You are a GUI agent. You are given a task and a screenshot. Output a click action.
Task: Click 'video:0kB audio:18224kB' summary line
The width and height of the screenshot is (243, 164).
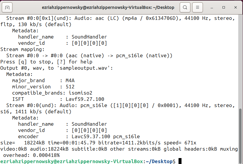coord(119,149)
